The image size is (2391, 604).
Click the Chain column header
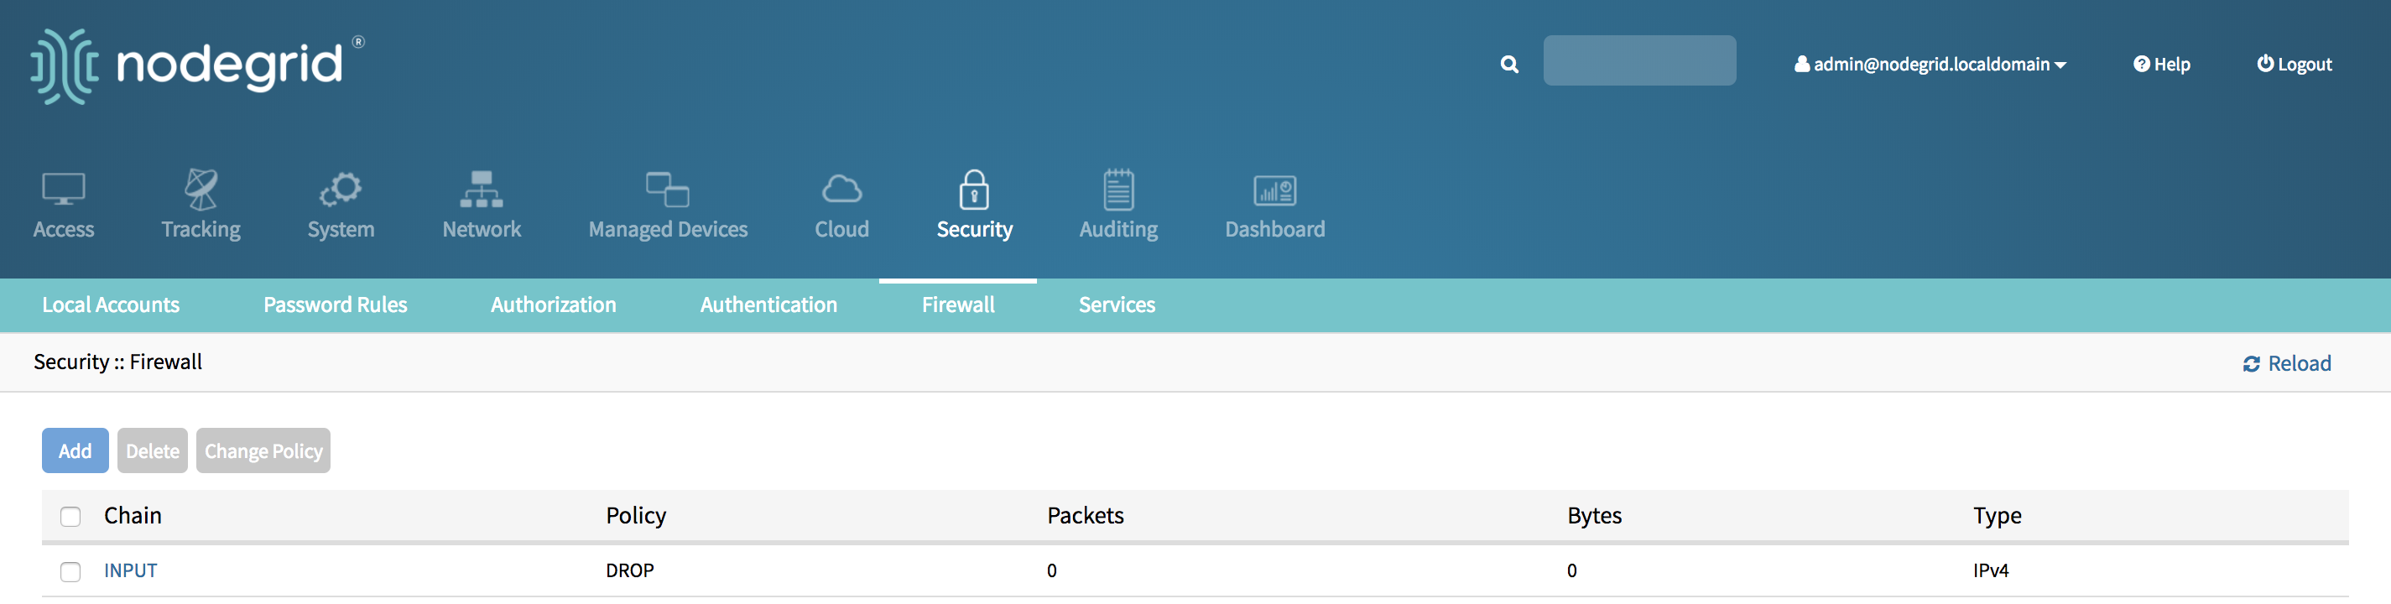tap(133, 516)
